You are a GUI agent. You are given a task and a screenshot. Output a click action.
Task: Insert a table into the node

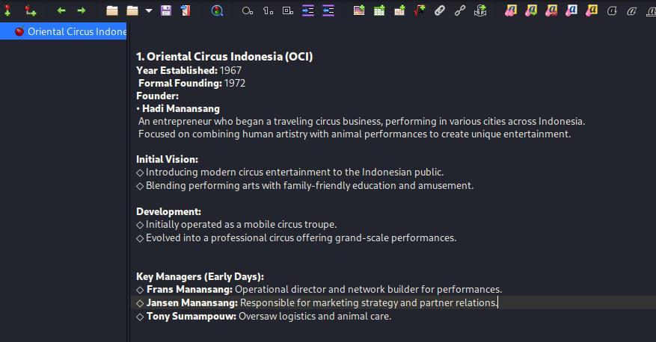(379, 10)
